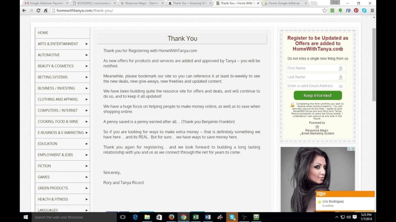The width and height of the screenshot is (396, 222).
Task: Click the Last Name field
Action: [316, 77]
